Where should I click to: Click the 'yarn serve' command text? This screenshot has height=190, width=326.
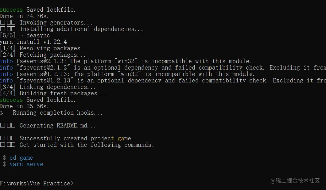[x=26, y=164]
